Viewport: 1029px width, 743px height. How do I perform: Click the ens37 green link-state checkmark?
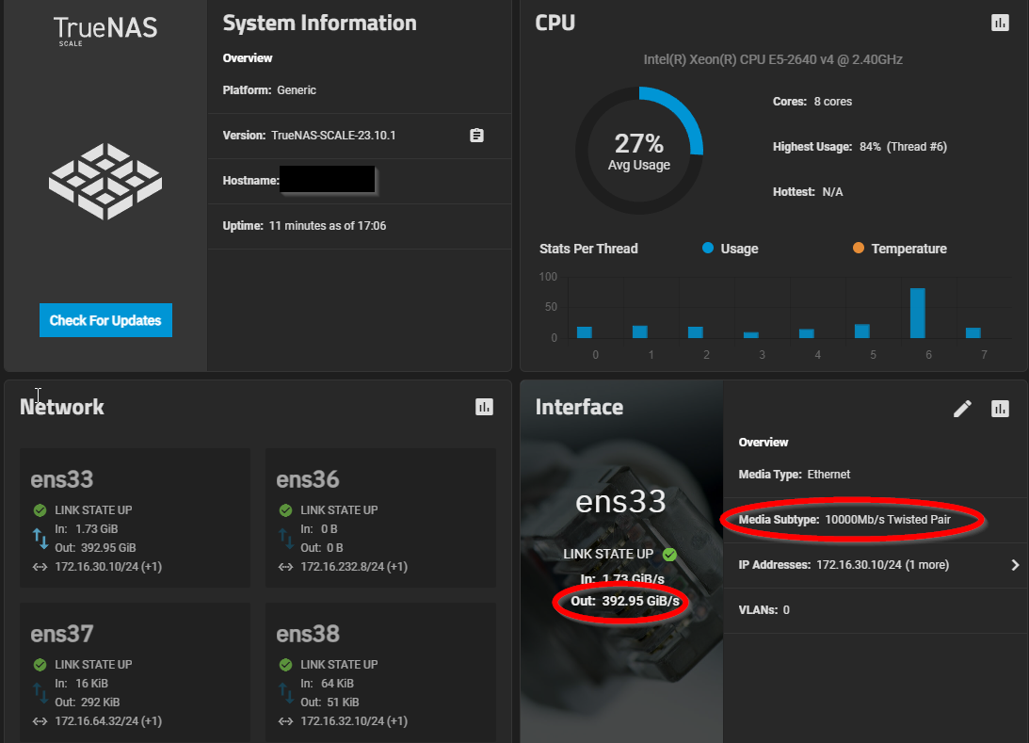click(40, 665)
